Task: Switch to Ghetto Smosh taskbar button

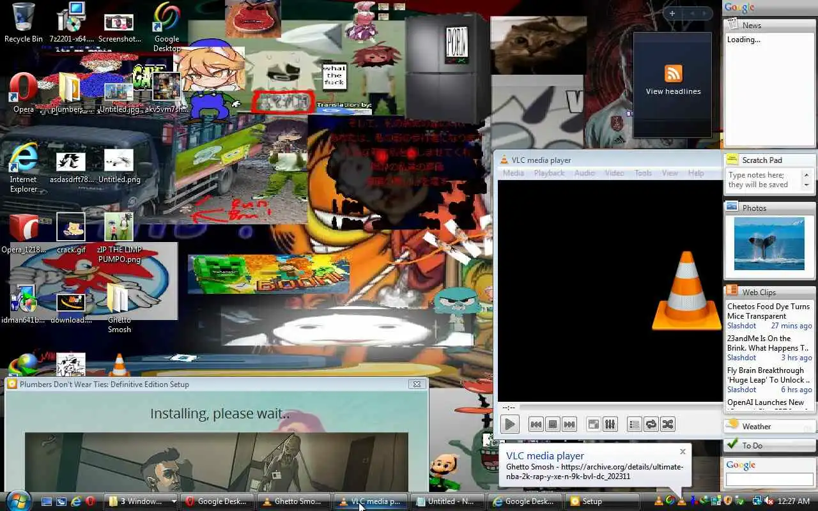Action: pyautogui.click(x=295, y=501)
